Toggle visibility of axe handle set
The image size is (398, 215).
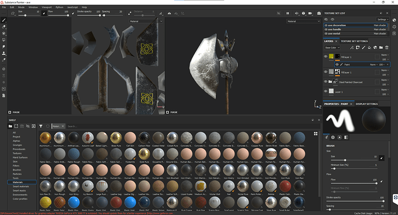click(x=326, y=29)
